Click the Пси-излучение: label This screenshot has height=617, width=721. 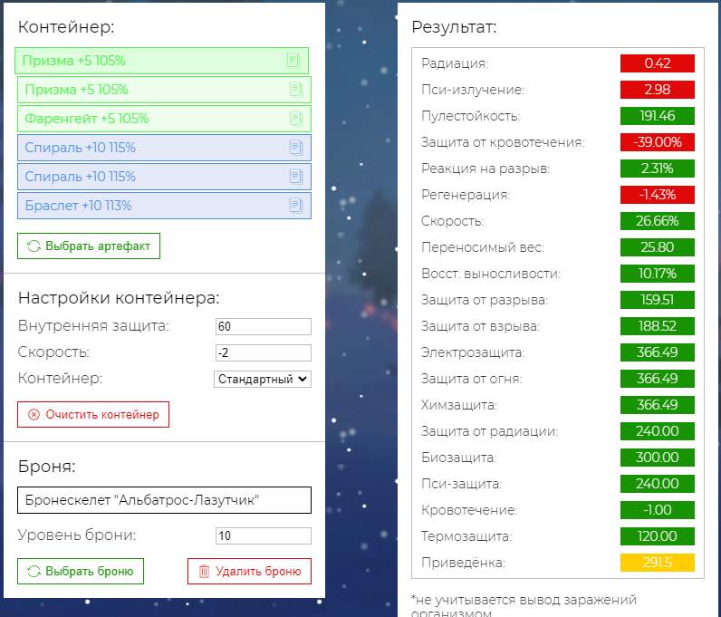473,90
